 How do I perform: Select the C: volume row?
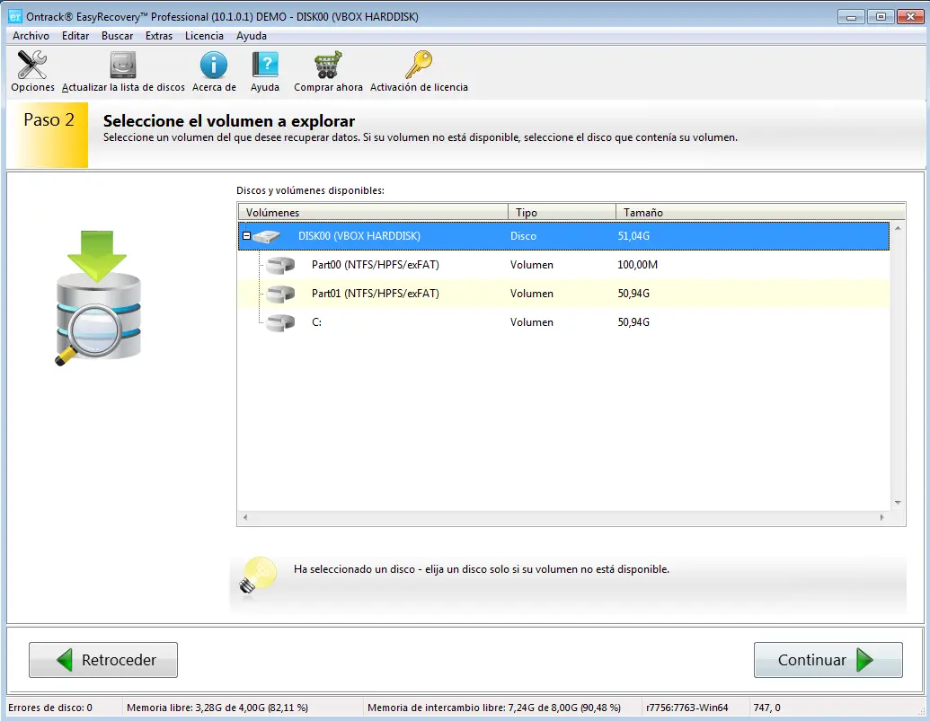click(563, 322)
